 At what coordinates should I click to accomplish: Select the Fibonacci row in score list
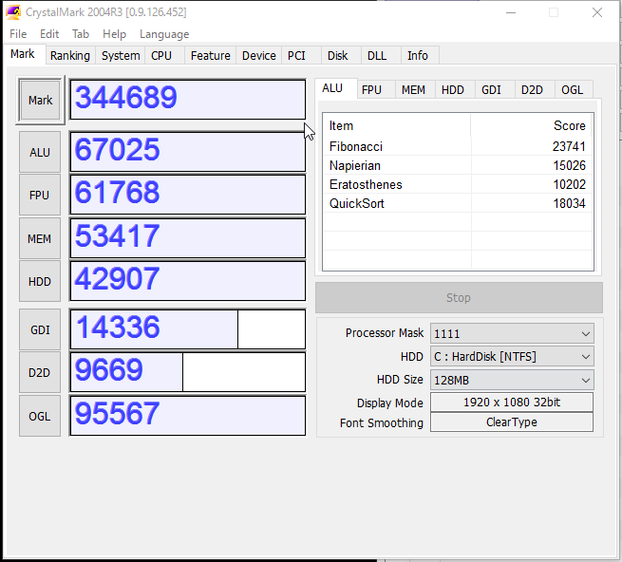tap(458, 146)
